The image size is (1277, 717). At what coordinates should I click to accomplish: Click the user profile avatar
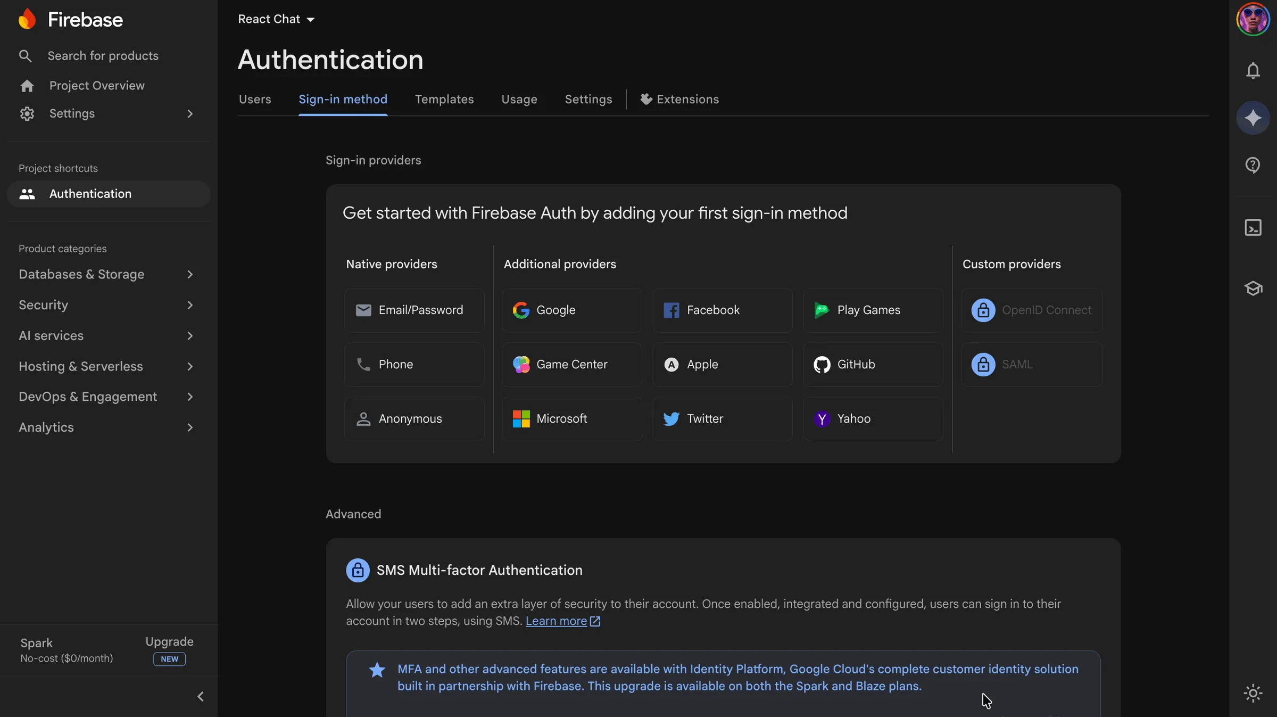[1253, 19]
